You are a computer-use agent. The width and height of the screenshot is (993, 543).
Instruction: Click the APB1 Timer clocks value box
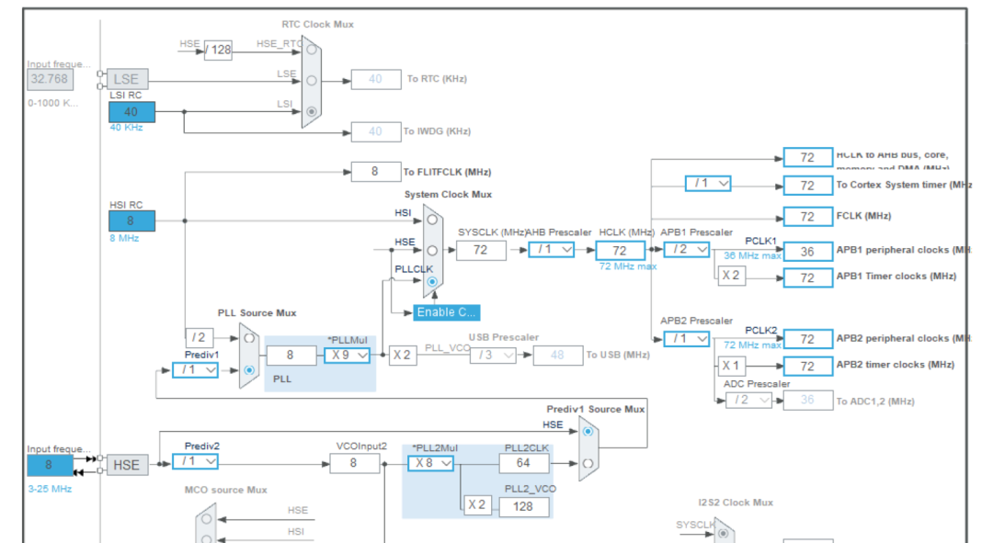pyautogui.click(x=807, y=277)
